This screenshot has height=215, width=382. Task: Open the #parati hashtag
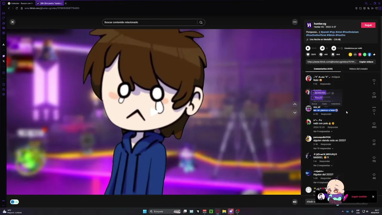[325, 32]
